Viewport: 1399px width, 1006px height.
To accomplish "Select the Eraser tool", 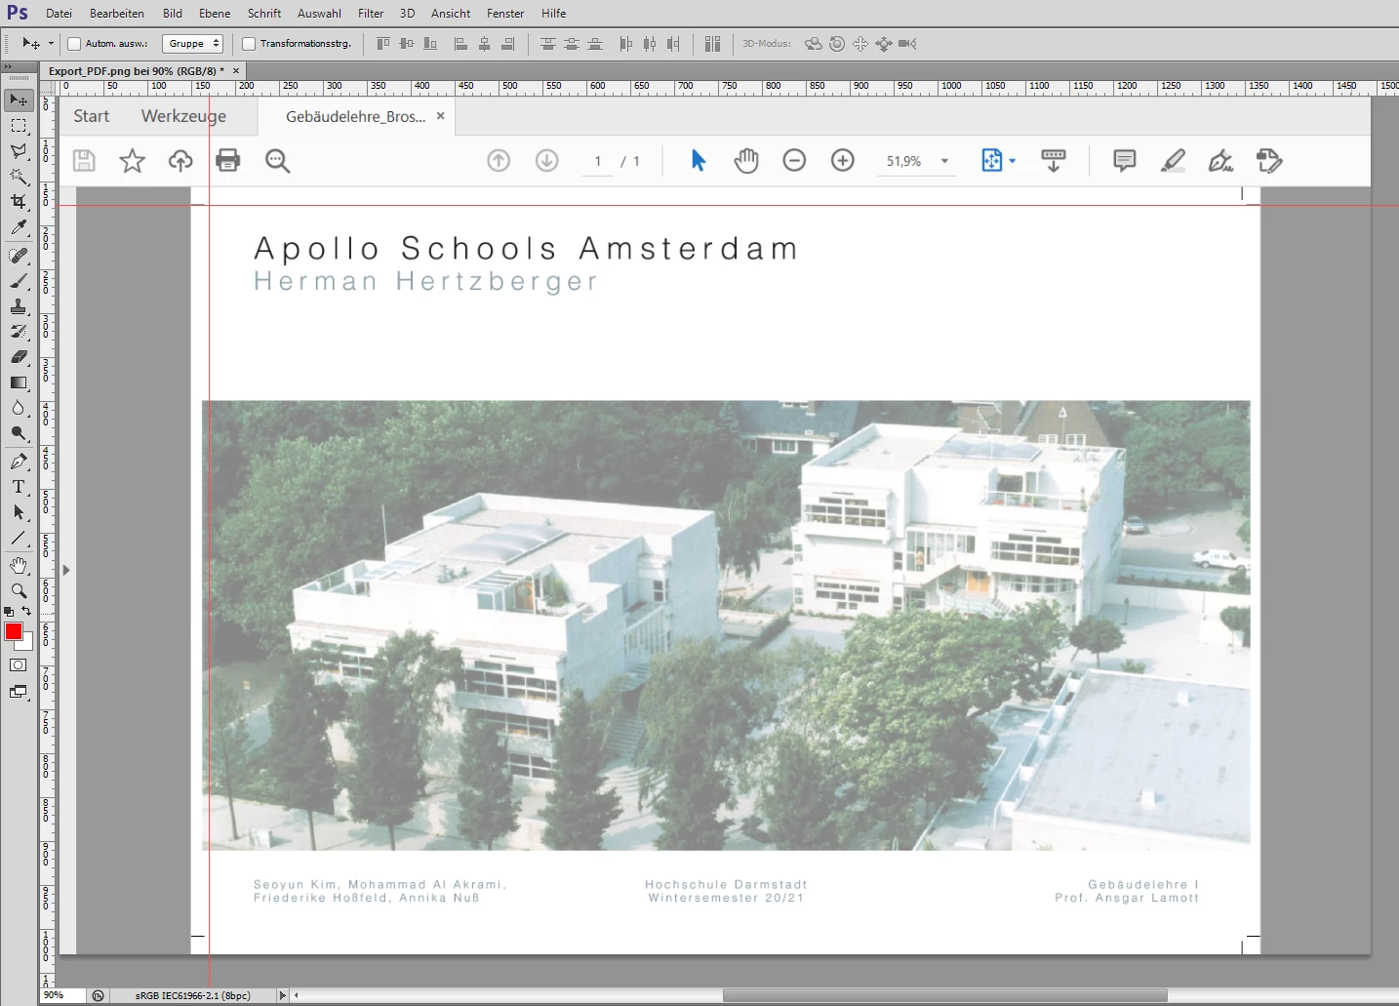I will coord(19,357).
